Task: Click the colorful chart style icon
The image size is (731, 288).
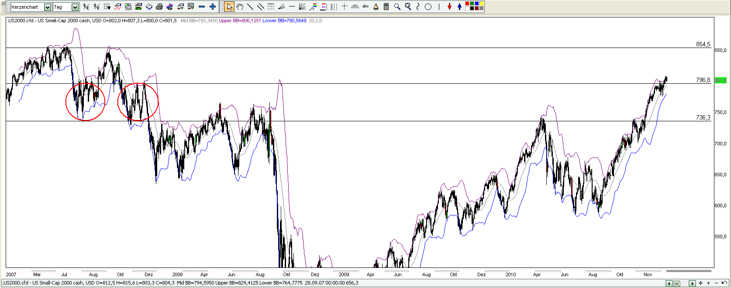Action: click(x=170, y=7)
